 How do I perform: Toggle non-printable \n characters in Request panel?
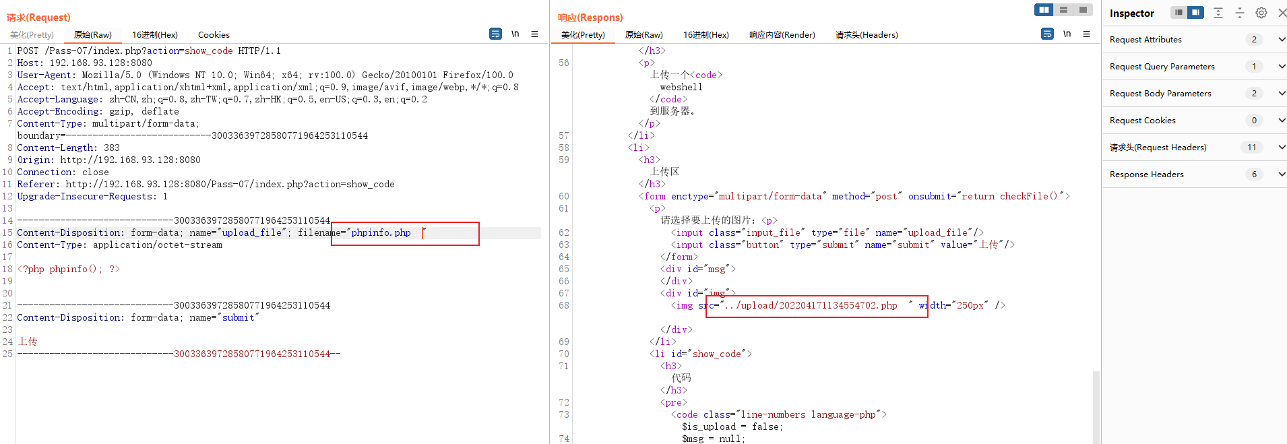coord(515,34)
